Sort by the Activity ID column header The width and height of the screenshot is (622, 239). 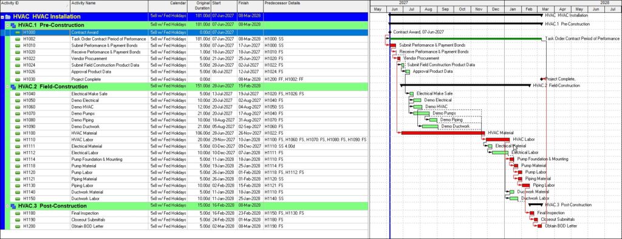(x=35, y=5)
